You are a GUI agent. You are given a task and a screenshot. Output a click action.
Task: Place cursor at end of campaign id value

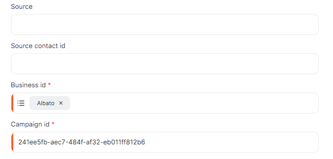pos(145,142)
